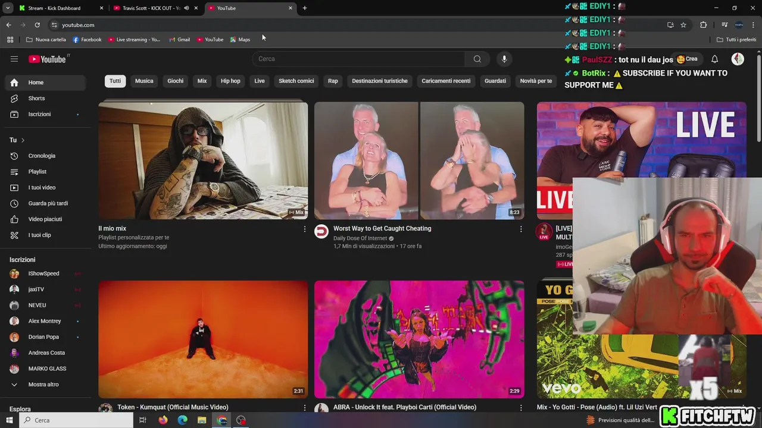Screen dimensions: 762x428
Task: Open Chrome tab search dropdown
Action: 8,8
